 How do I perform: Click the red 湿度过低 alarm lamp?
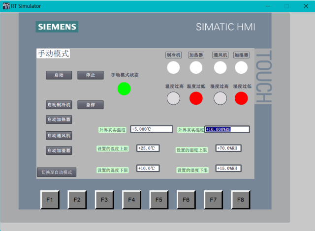(x=241, y=98)
